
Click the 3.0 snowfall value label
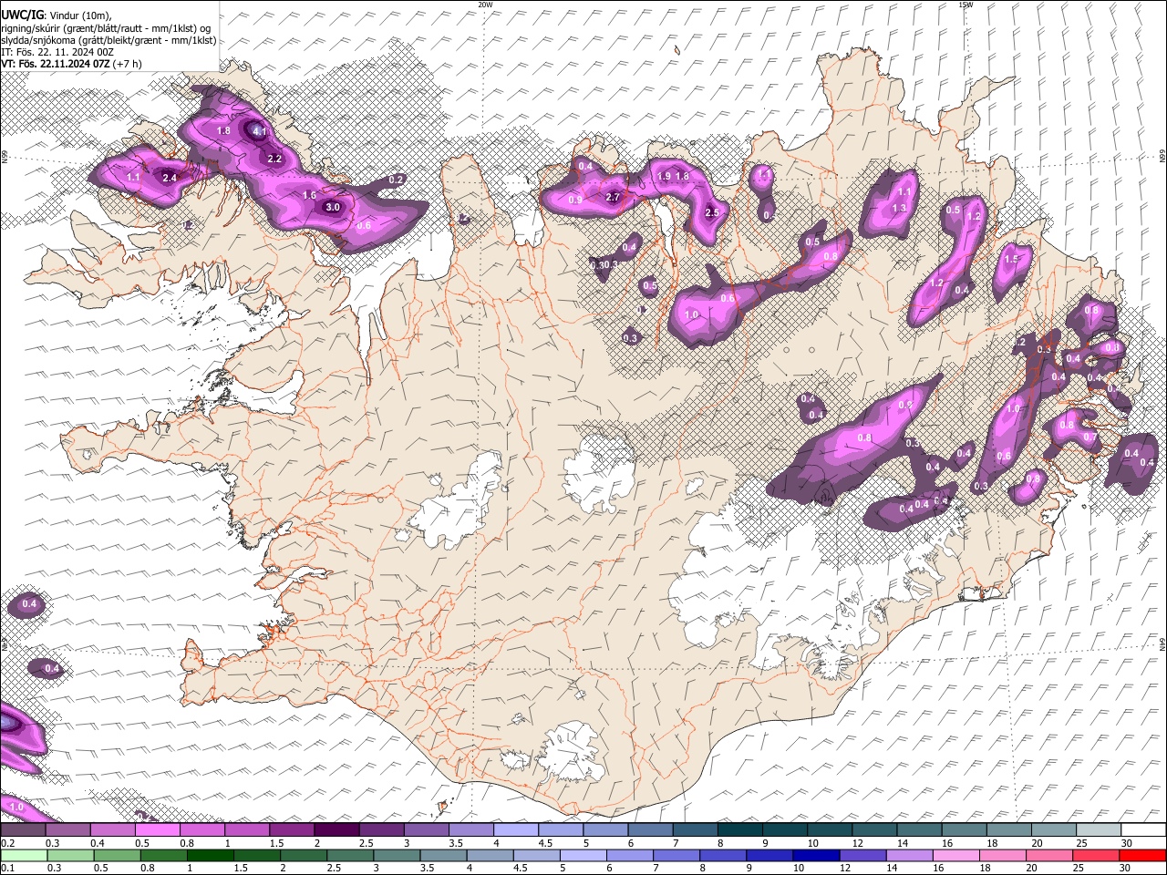333,207
